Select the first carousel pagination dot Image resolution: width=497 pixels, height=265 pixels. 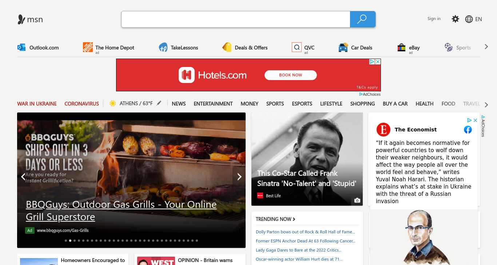tap(66, 241)
